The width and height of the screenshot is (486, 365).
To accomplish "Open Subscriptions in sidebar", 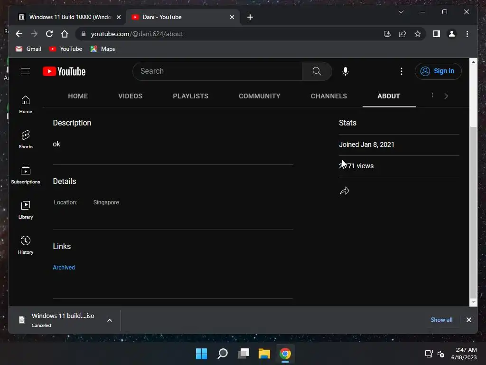I will (26, 175).
